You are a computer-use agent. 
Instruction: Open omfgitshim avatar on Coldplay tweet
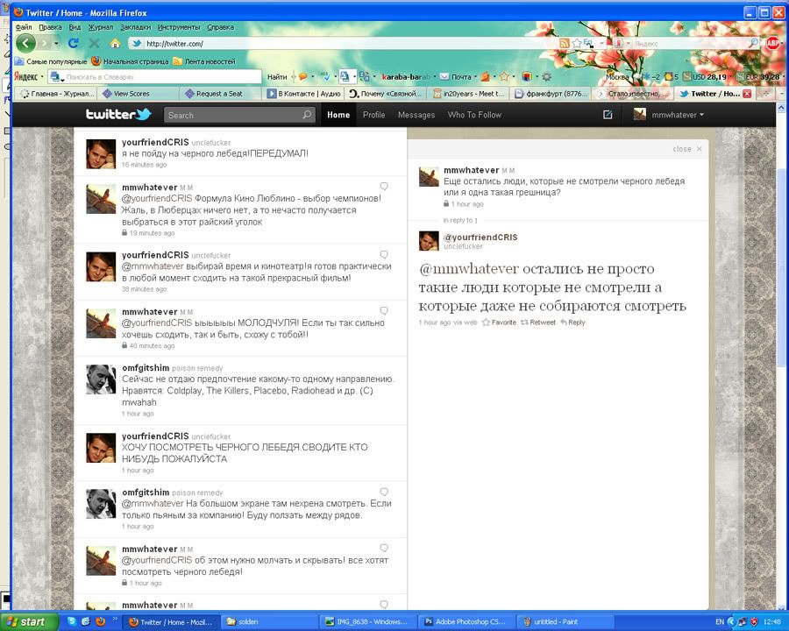tap(101, 379)
